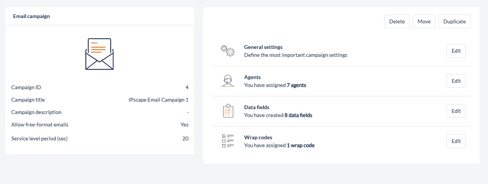This screenshot has width=488, height=184.
Task: Click the General settings gears icon
Action: (228, 51)
